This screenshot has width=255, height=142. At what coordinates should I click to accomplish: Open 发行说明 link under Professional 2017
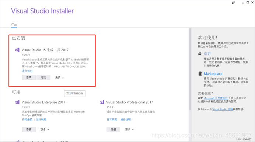126,120
